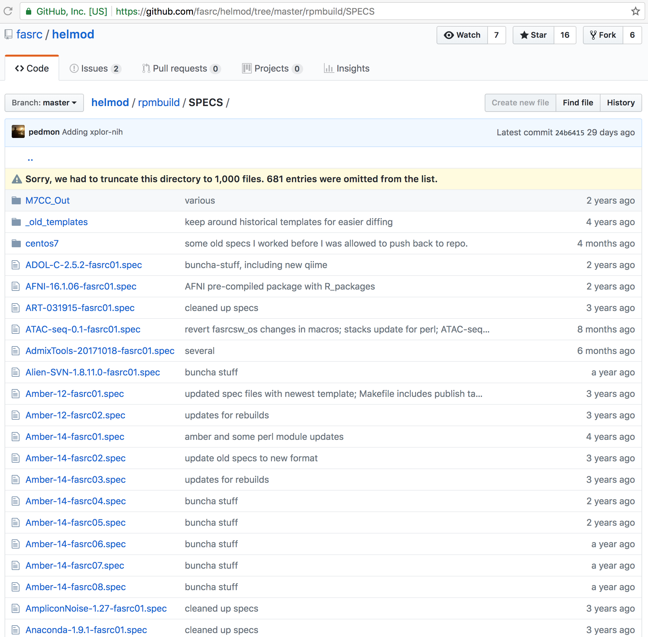The image size is (648, 637).
Task: Click commit message 'amber and some perl module updates'
Action: click(264, 437)
